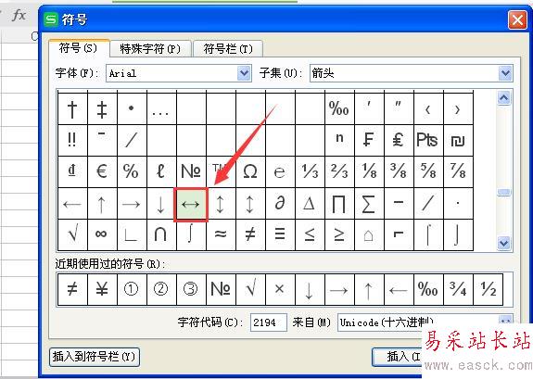Screen dimensions: 533x379
Task: Select the up-down arrow ↕ next to ↔
Action: coord(221,203)
